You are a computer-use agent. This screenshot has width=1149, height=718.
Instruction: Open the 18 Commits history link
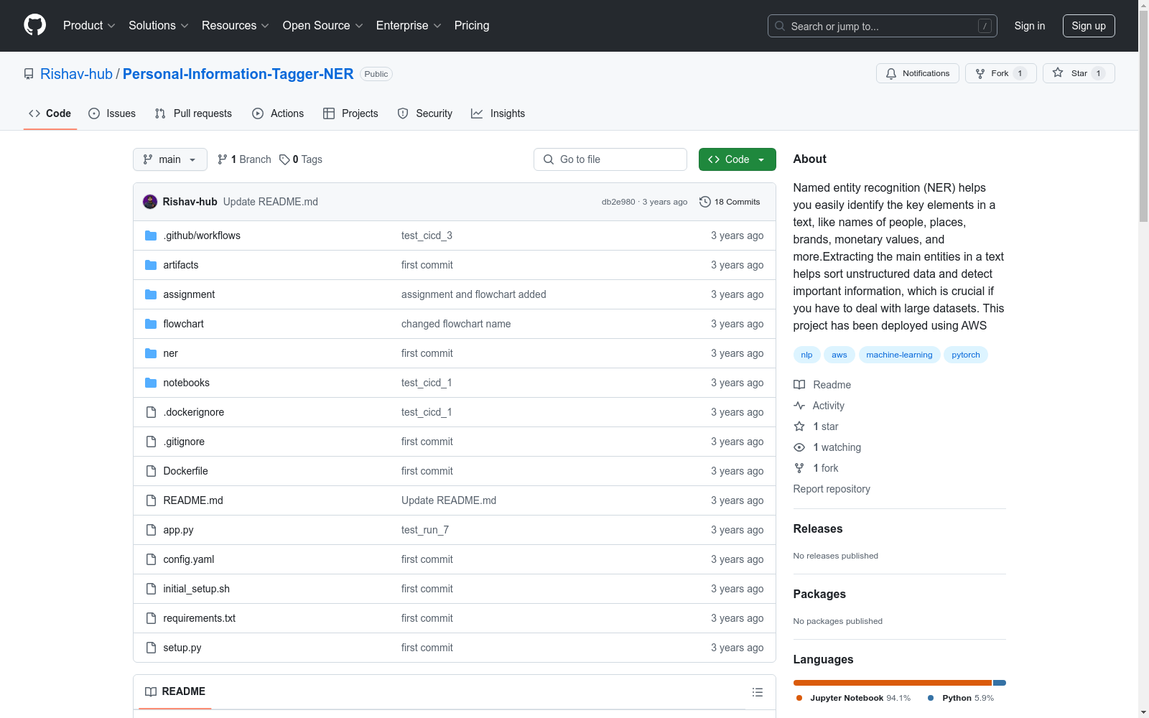pos(730,202)
